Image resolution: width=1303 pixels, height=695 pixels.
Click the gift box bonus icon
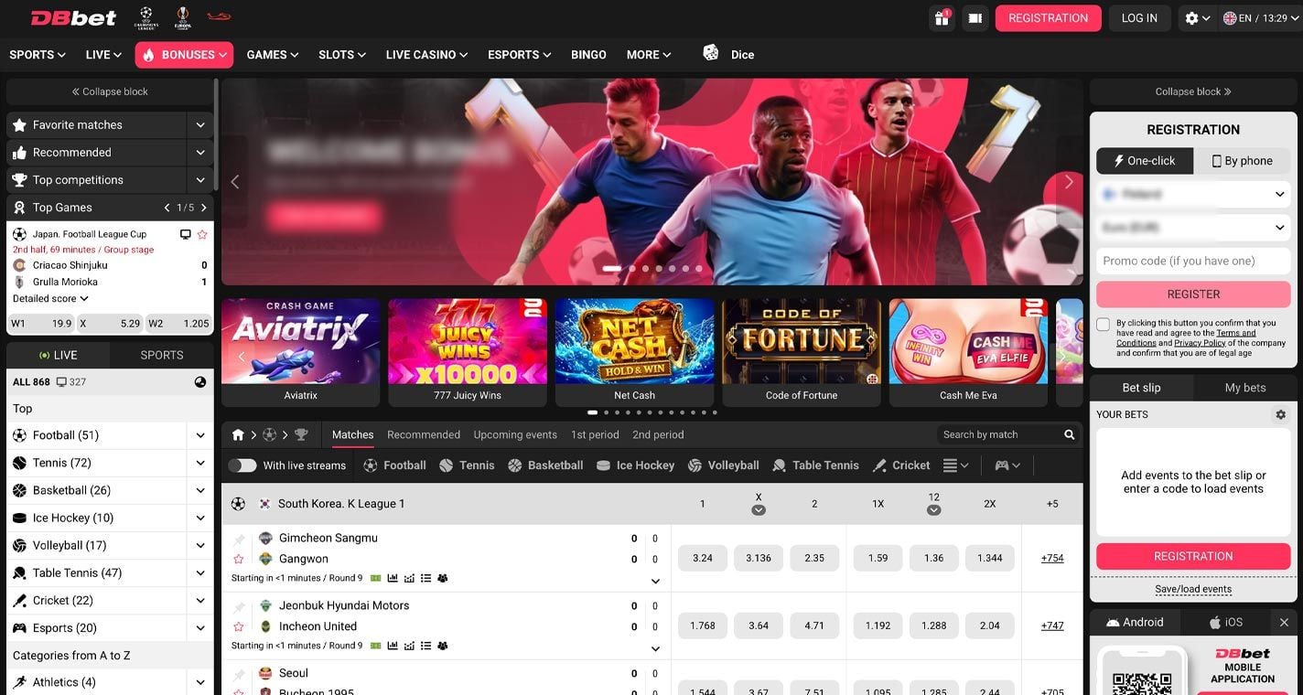point(942,18)
